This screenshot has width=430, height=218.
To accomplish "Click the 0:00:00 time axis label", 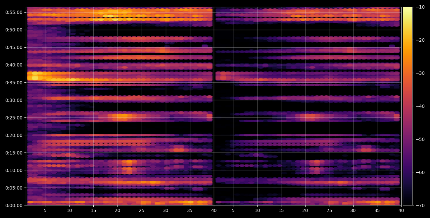I will coord(14,205).
